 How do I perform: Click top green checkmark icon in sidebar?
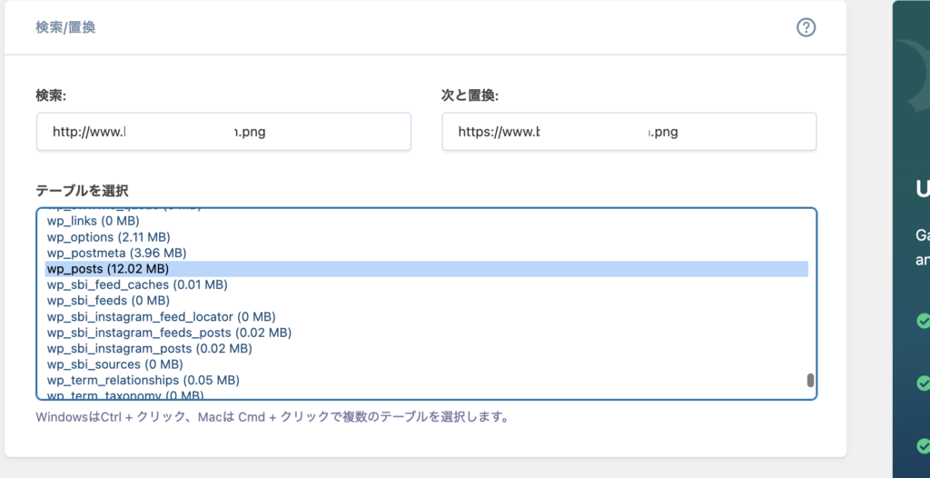(923, 321)
